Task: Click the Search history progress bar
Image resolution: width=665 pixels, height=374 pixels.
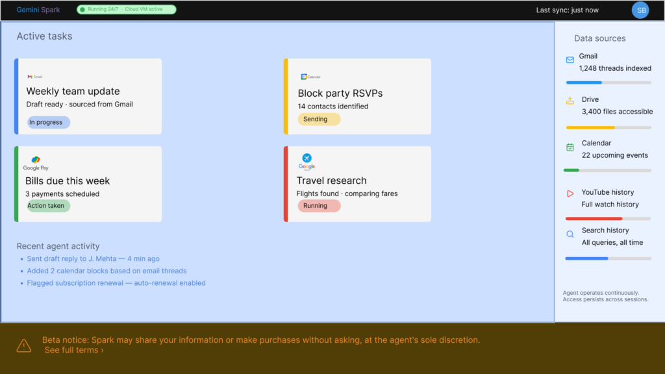Action: (x=608, y=258)
